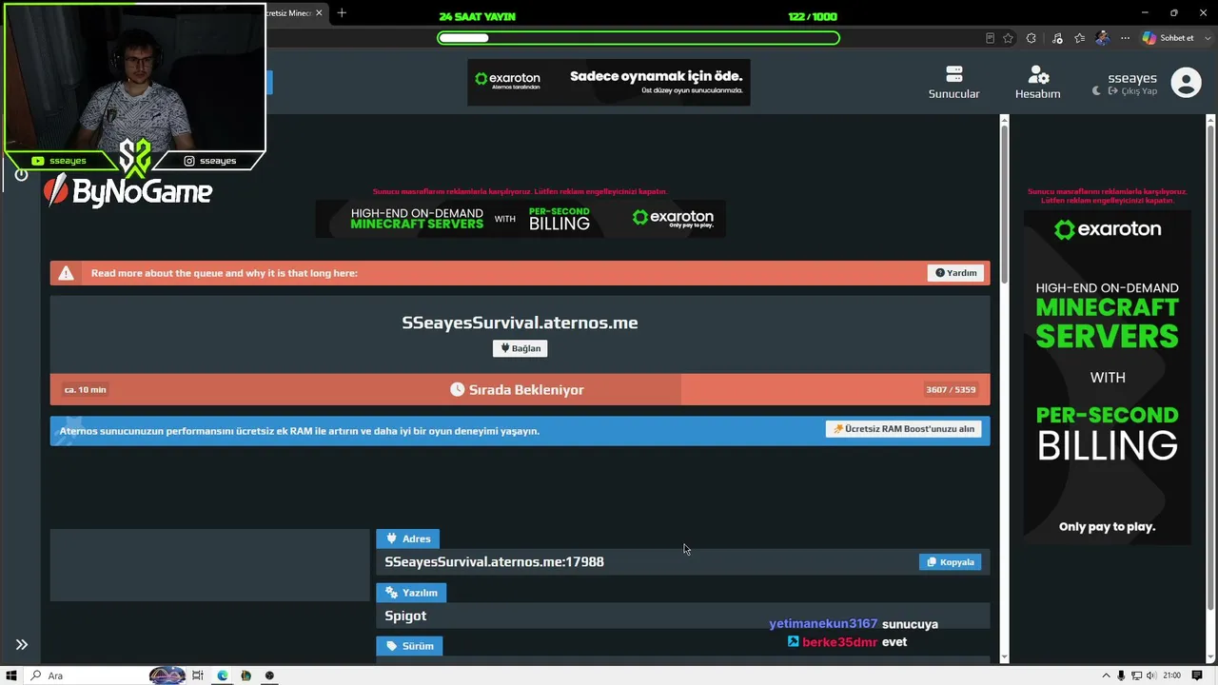Viewport: 1218px width, 685px height.
Task: Open the Sunucular servers page
Action: [x=953, y=83]
